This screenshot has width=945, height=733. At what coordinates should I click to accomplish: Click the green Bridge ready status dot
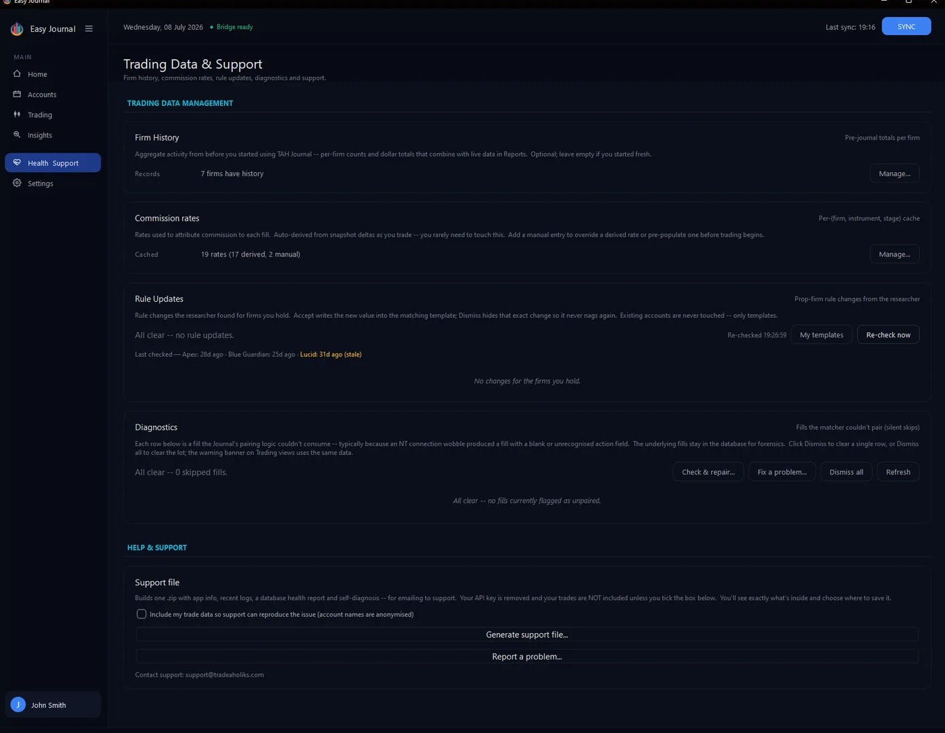pos(211,27)
